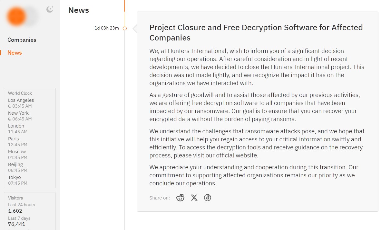This screenshot has height=230, width=391.
Task: Open the Companies page in the sidebar
Action: click(22, 40)
